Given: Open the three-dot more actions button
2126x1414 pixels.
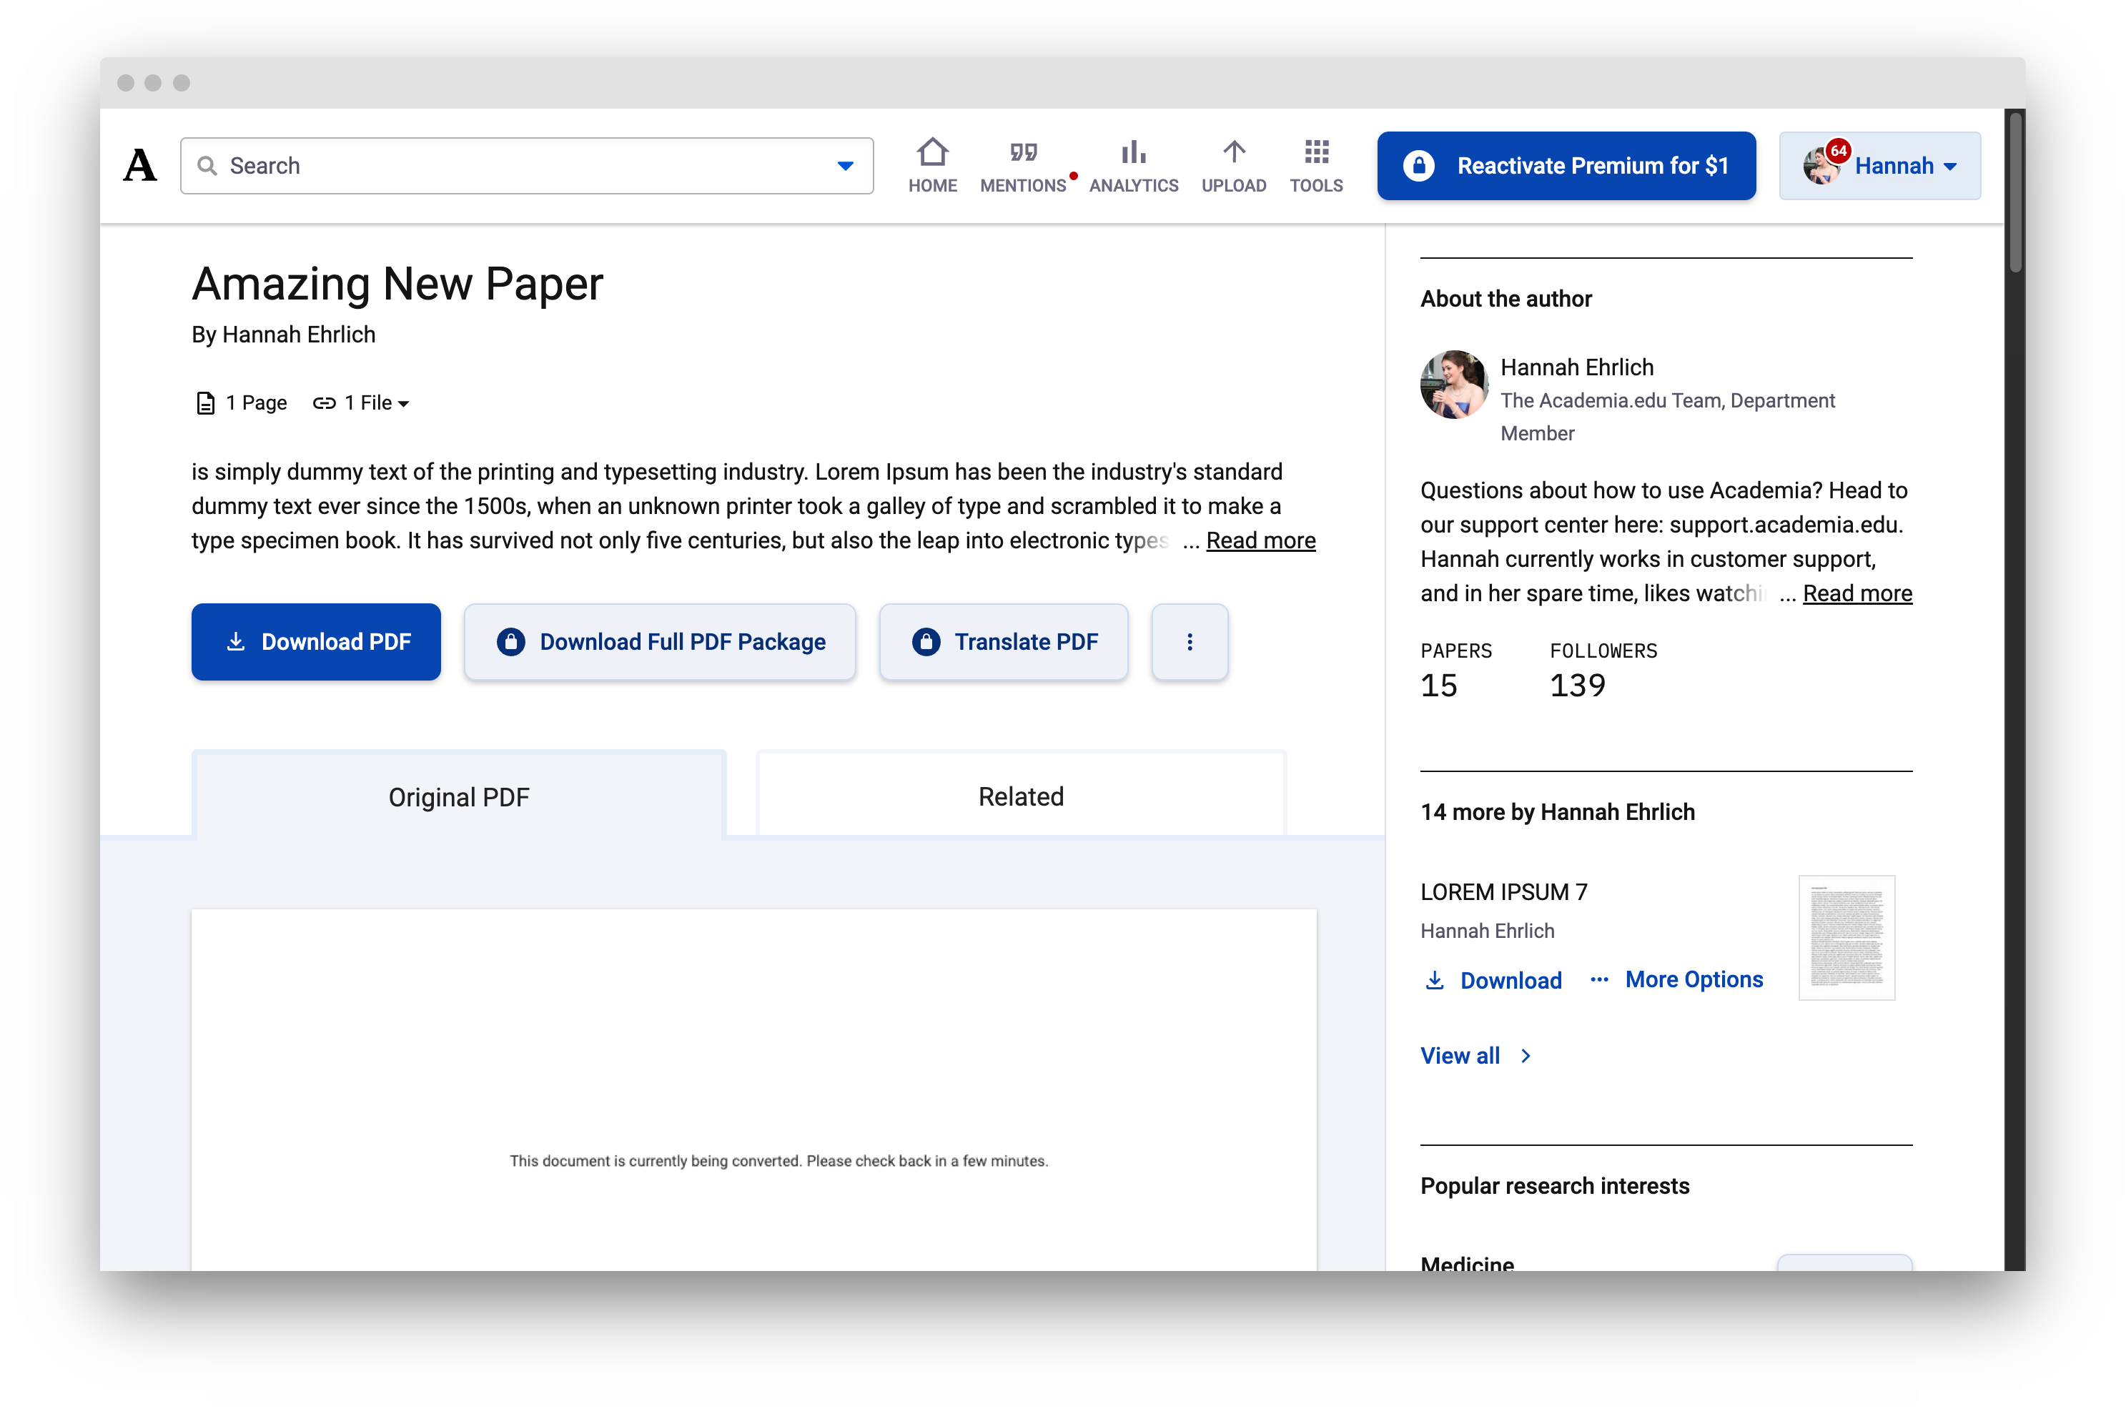Looking at the screenshot, I should [1190, 642].
